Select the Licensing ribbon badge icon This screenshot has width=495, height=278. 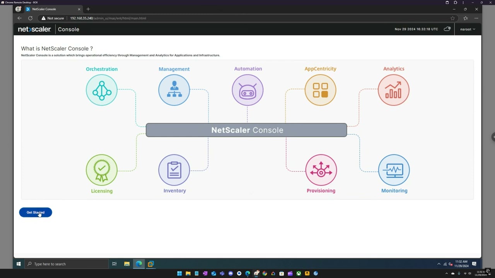[x=102, y=170]
